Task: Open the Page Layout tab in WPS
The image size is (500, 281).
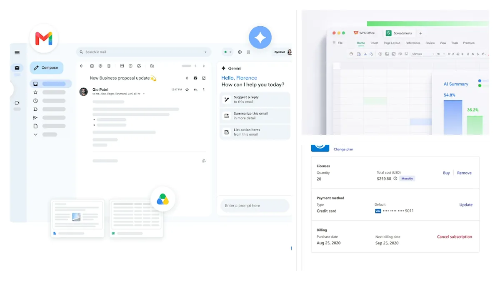Action: (392, 43)
